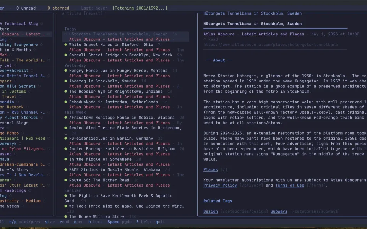
Task: Select the 'go Pombo' feed
Action: click(9, 133)
